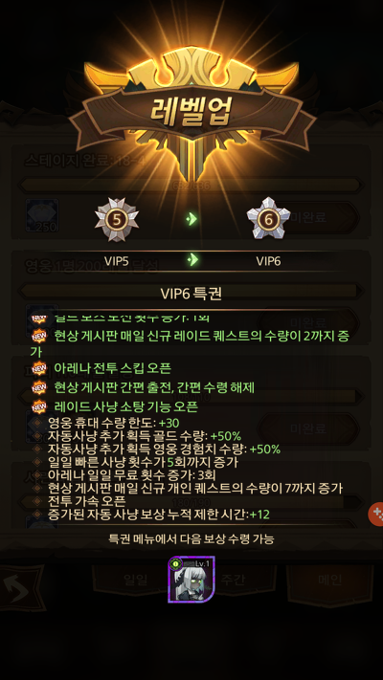The height and width of the screenshot is (680, 383).
Task: Tap the 250 diamond reward icon
Action: pyautogui.click(x=42, y=215)
